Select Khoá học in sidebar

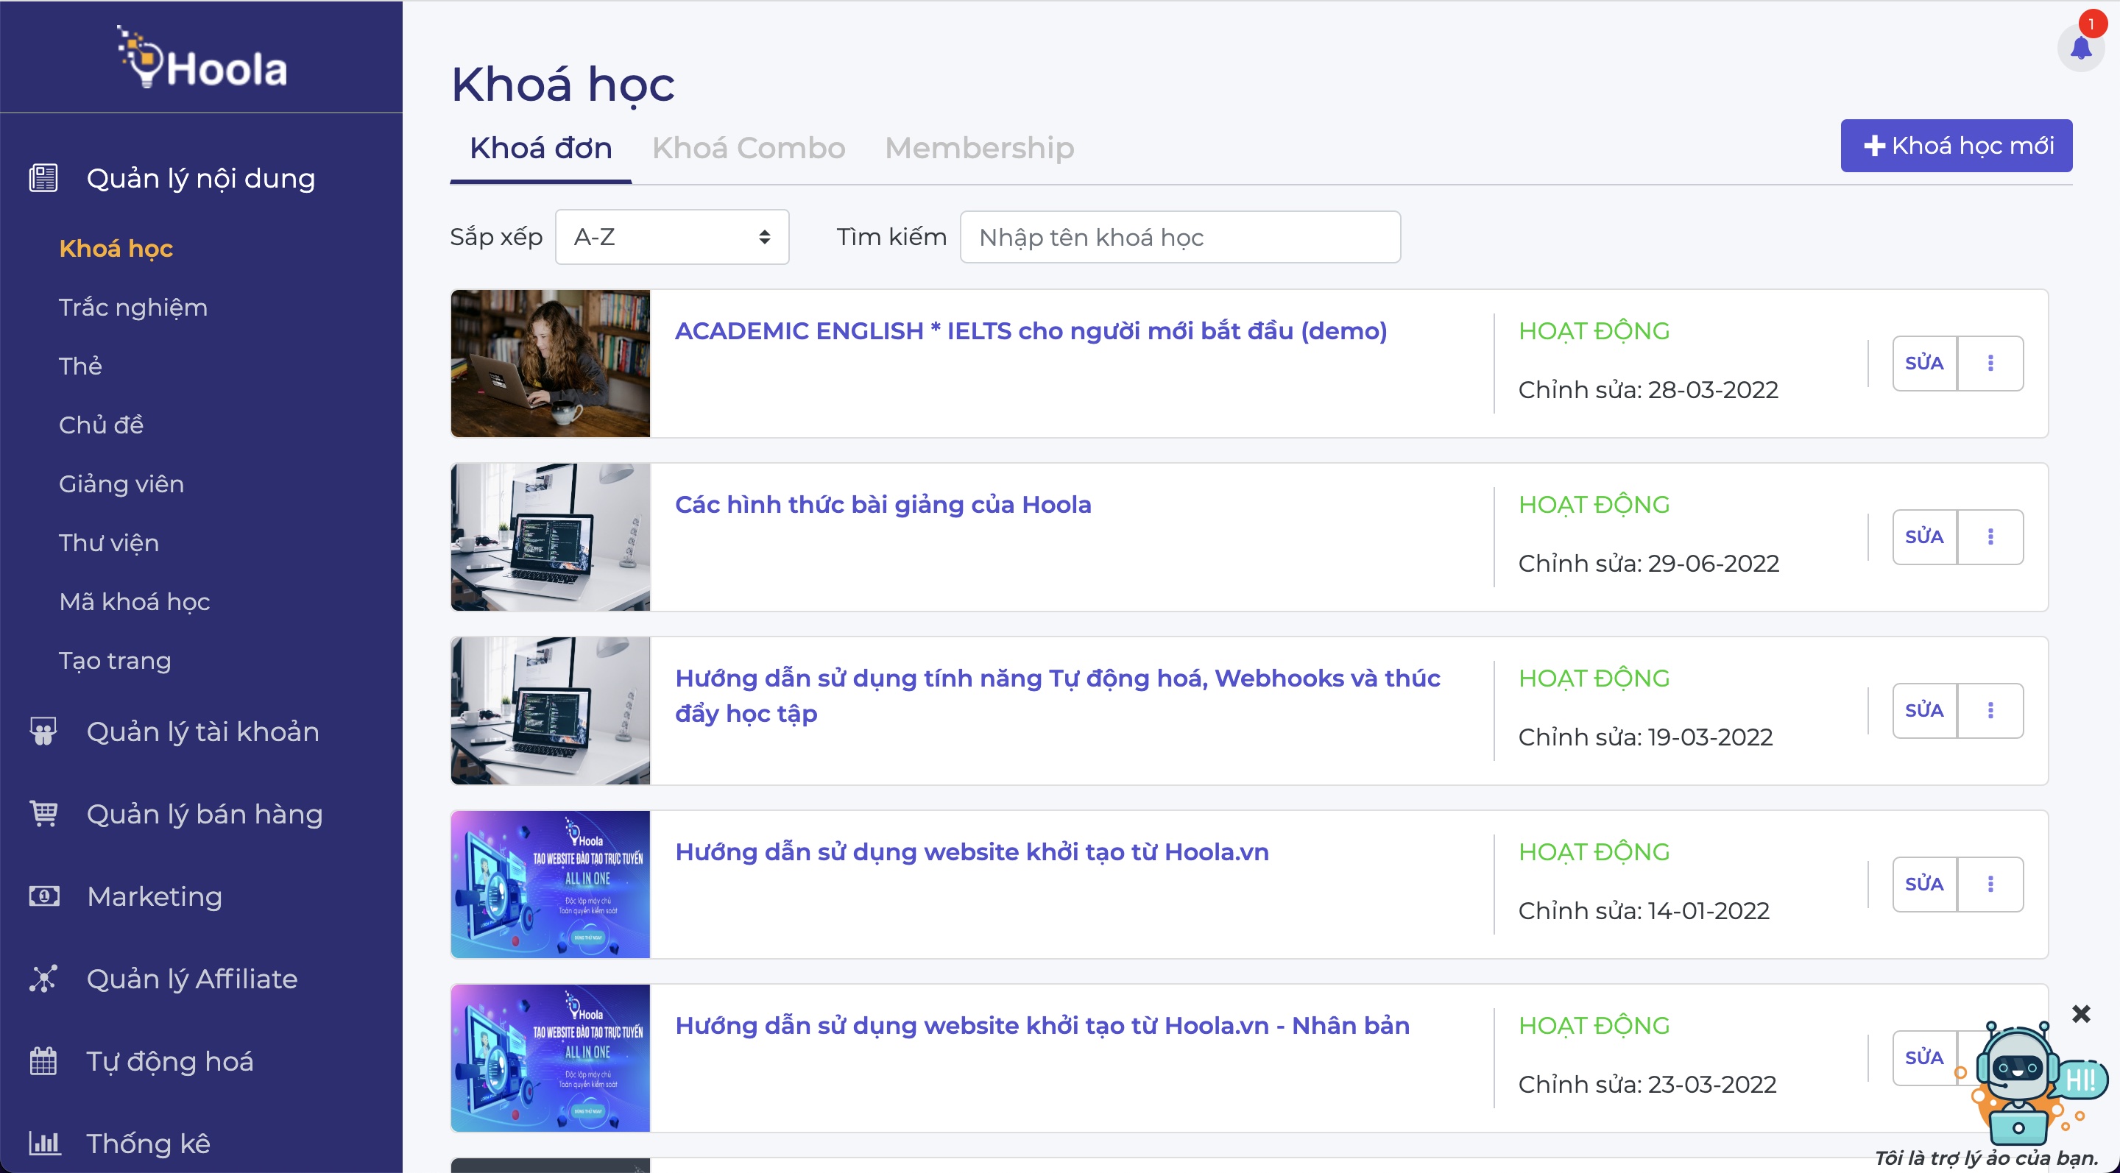(116, 249)
